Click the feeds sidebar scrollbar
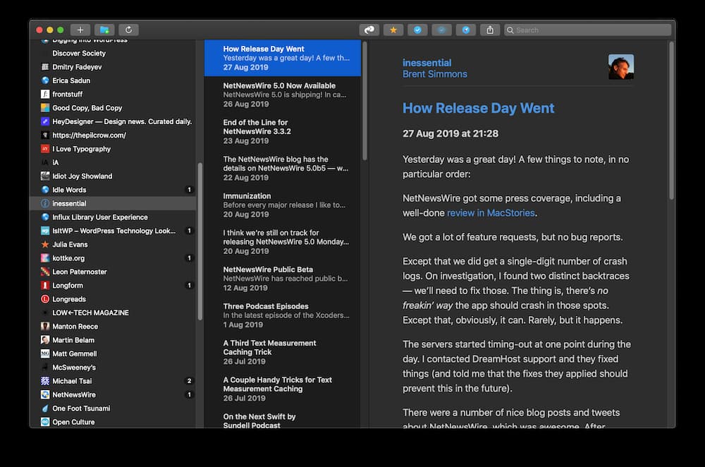 click(200, 241)
